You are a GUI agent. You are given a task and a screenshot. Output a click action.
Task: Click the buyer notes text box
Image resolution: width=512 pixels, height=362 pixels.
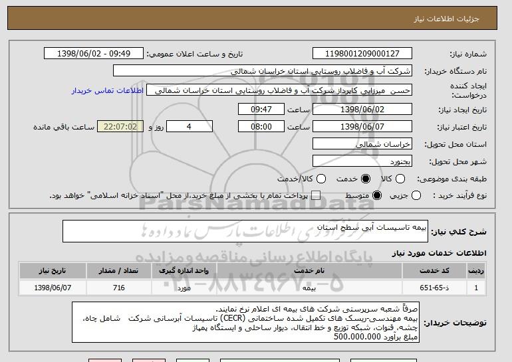click(245, 322)
